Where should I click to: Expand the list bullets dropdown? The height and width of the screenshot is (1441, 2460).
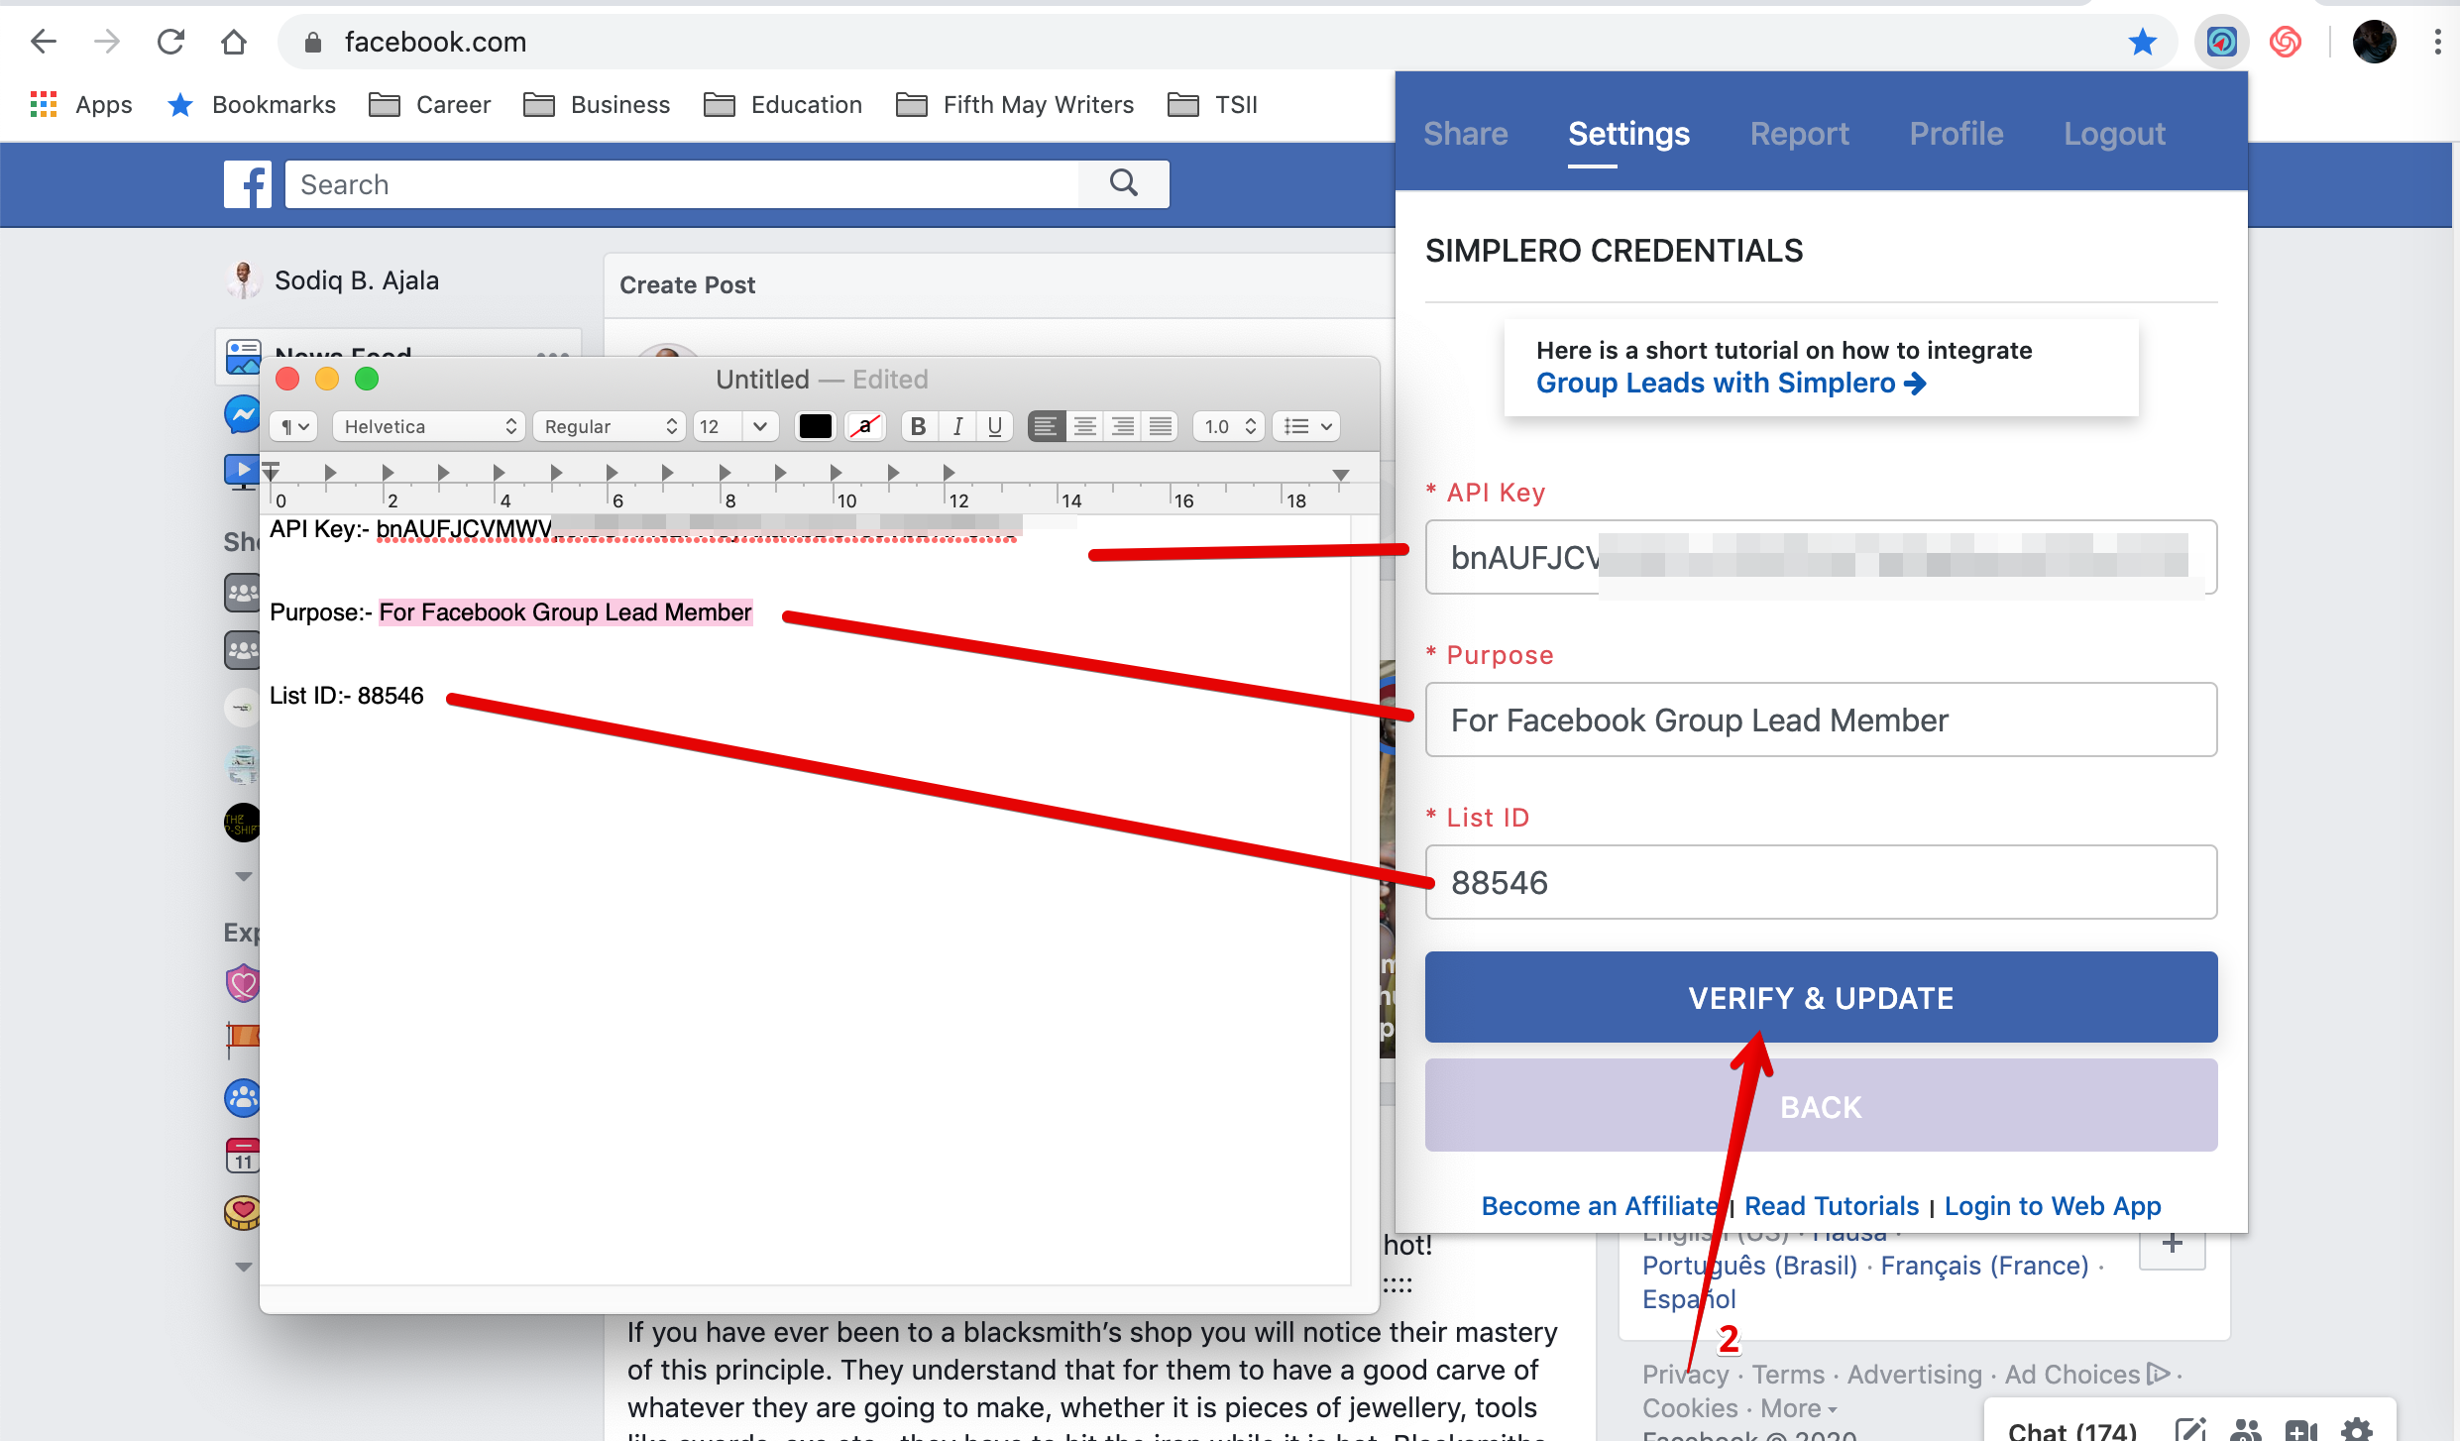(1306, 426)
